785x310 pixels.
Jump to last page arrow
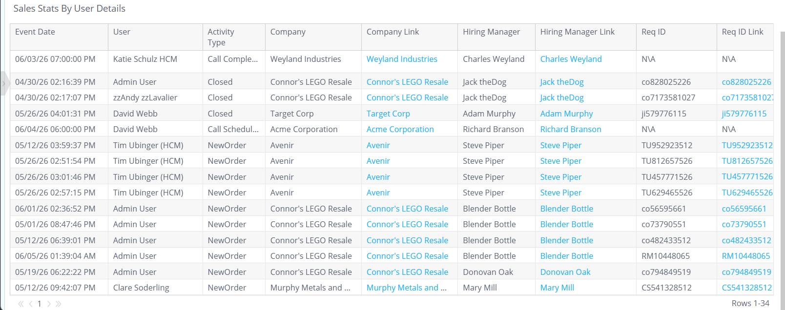tap(59, 304)
